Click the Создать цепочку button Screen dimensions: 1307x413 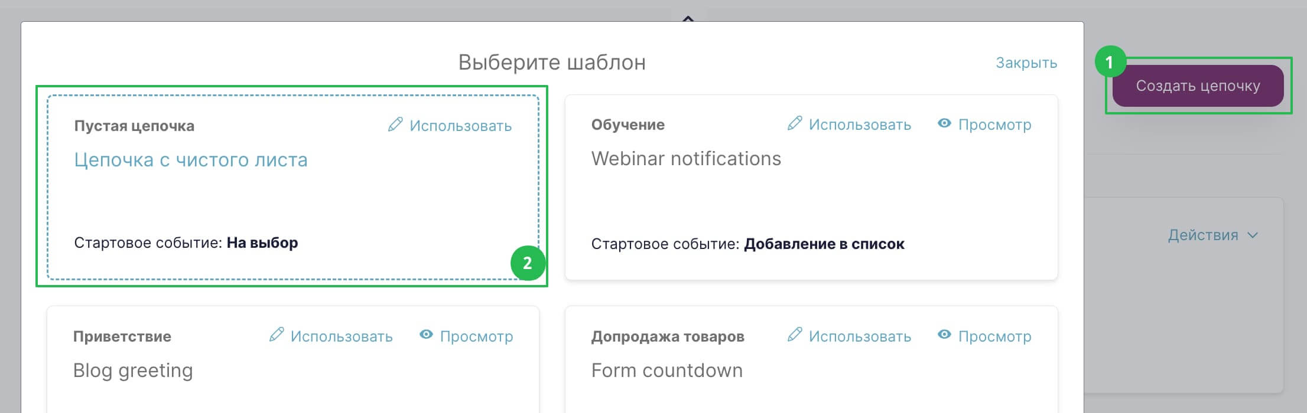pos(1198,86)
